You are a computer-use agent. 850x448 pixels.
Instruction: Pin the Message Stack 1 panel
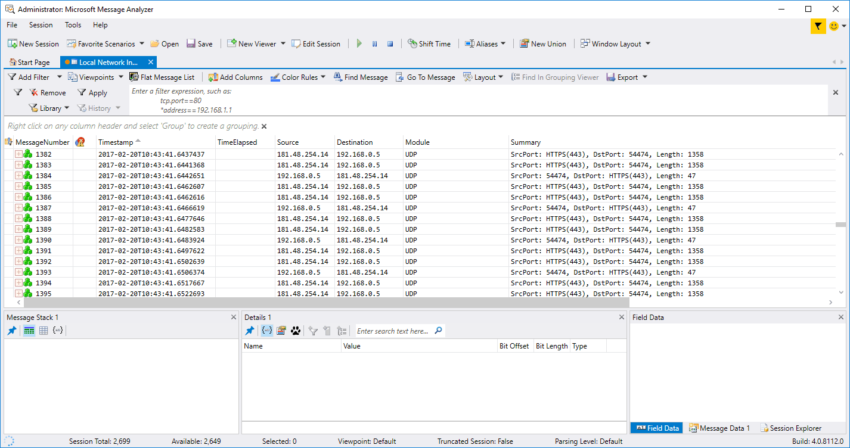pyautogui.click(x=12, y=331)
